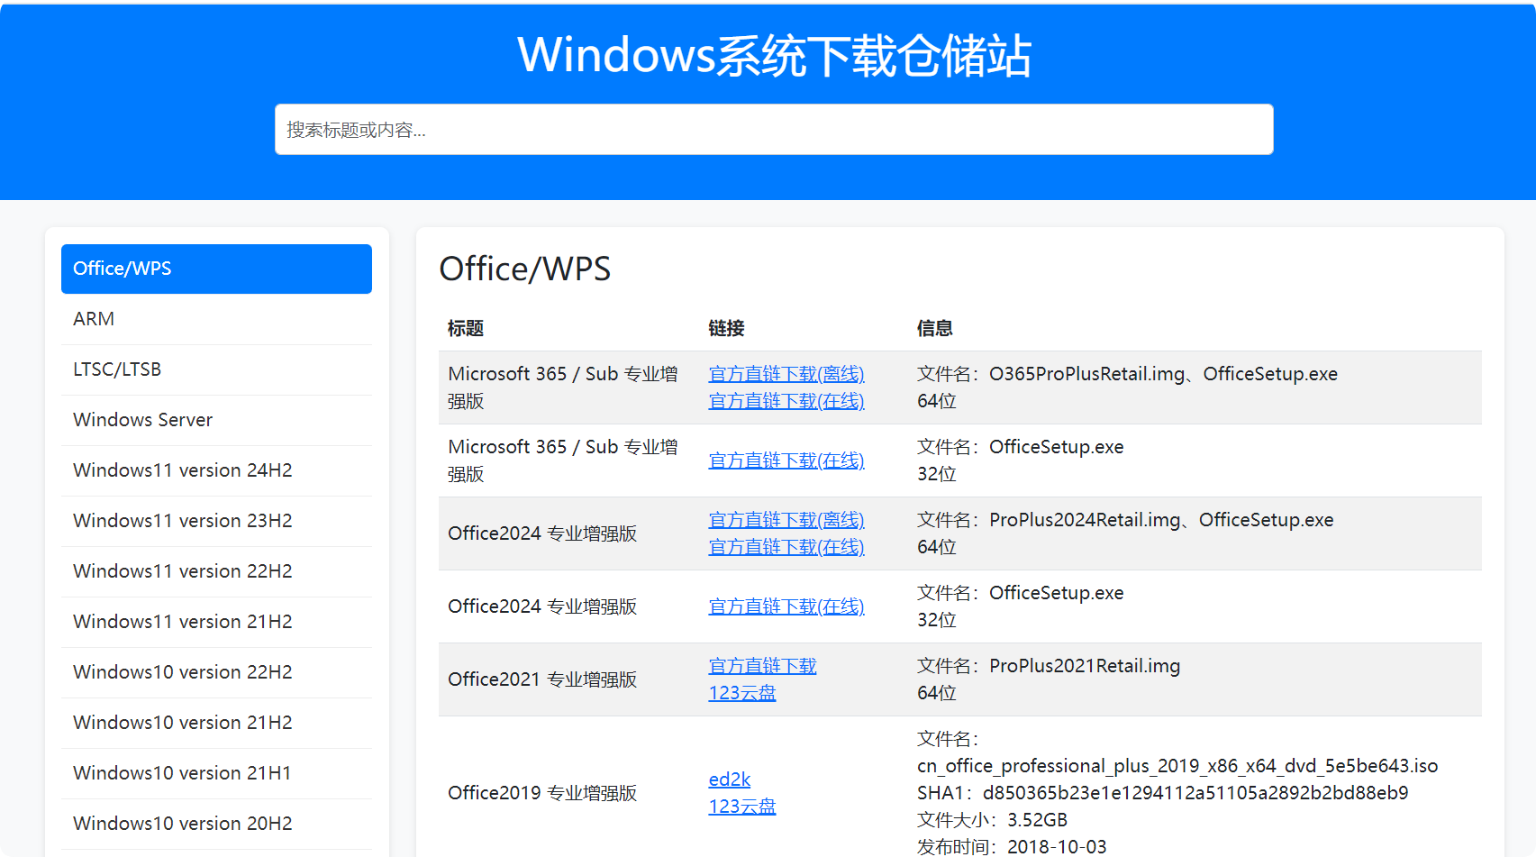This screenshot has height=857, width=1536.
Task: Open Windows10 version 21H2 category
Action: click(216, 723)
